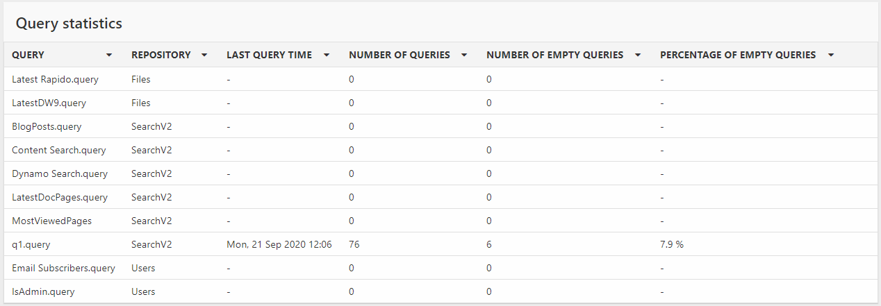Viewport: 881px width, 306px height.
Task: Expand the Repository column filter arrow
Action: click(x=204, y=55)
